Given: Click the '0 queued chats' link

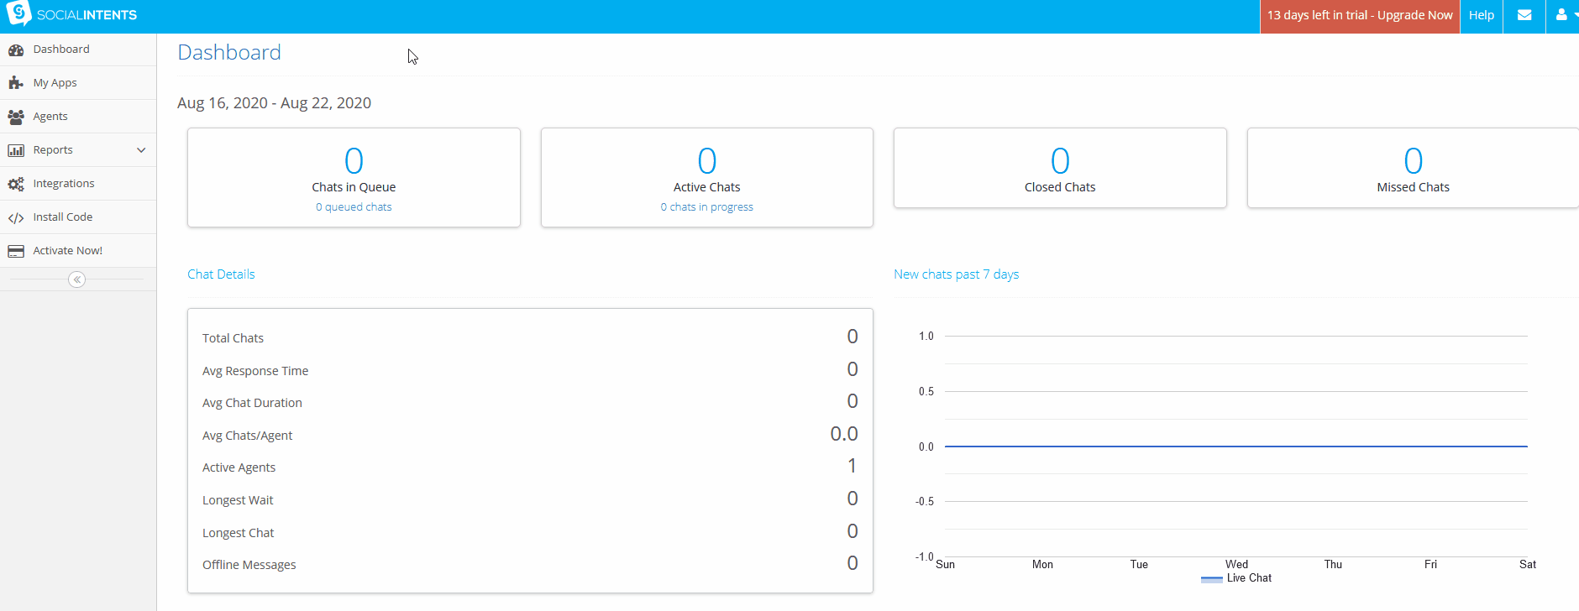Looking at the screenshot, I should [x=354, y=207].
